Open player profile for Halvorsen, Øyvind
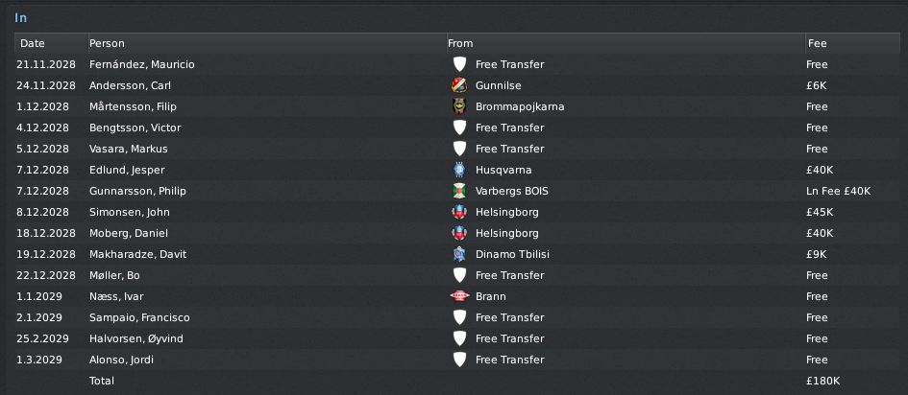908x395 pixels. [x=136, y=338]
